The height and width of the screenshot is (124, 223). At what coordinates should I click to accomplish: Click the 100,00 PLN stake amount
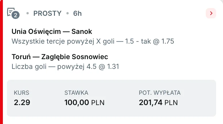point(84,102)
